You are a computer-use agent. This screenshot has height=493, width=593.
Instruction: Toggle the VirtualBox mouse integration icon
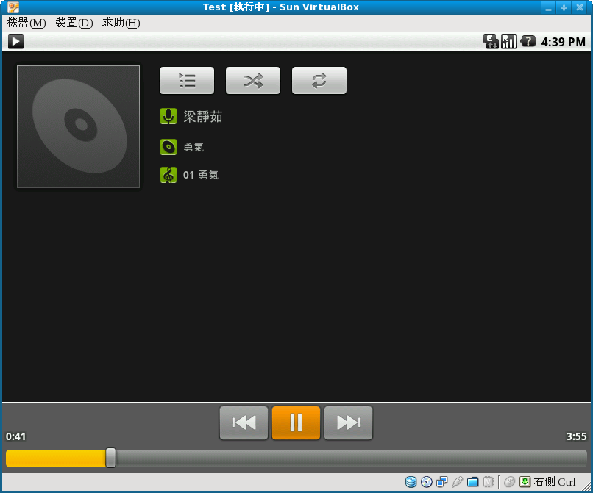(509, 481)
